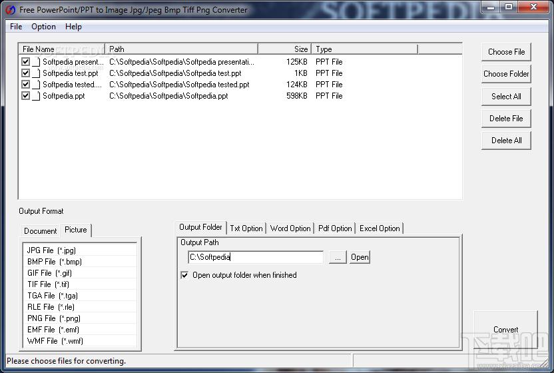The height and width of the screenshot is (373, 554).
Task: Switch to Output Folder tab
Action: pos(200,227)
